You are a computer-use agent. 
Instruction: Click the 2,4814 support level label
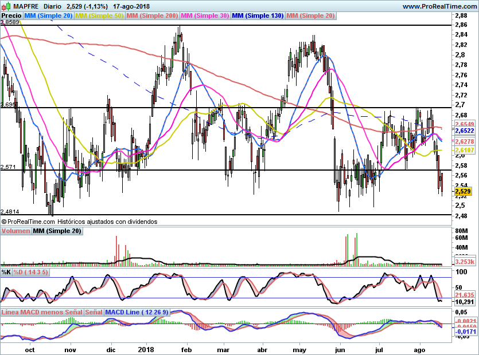click(x=10, y=211)
